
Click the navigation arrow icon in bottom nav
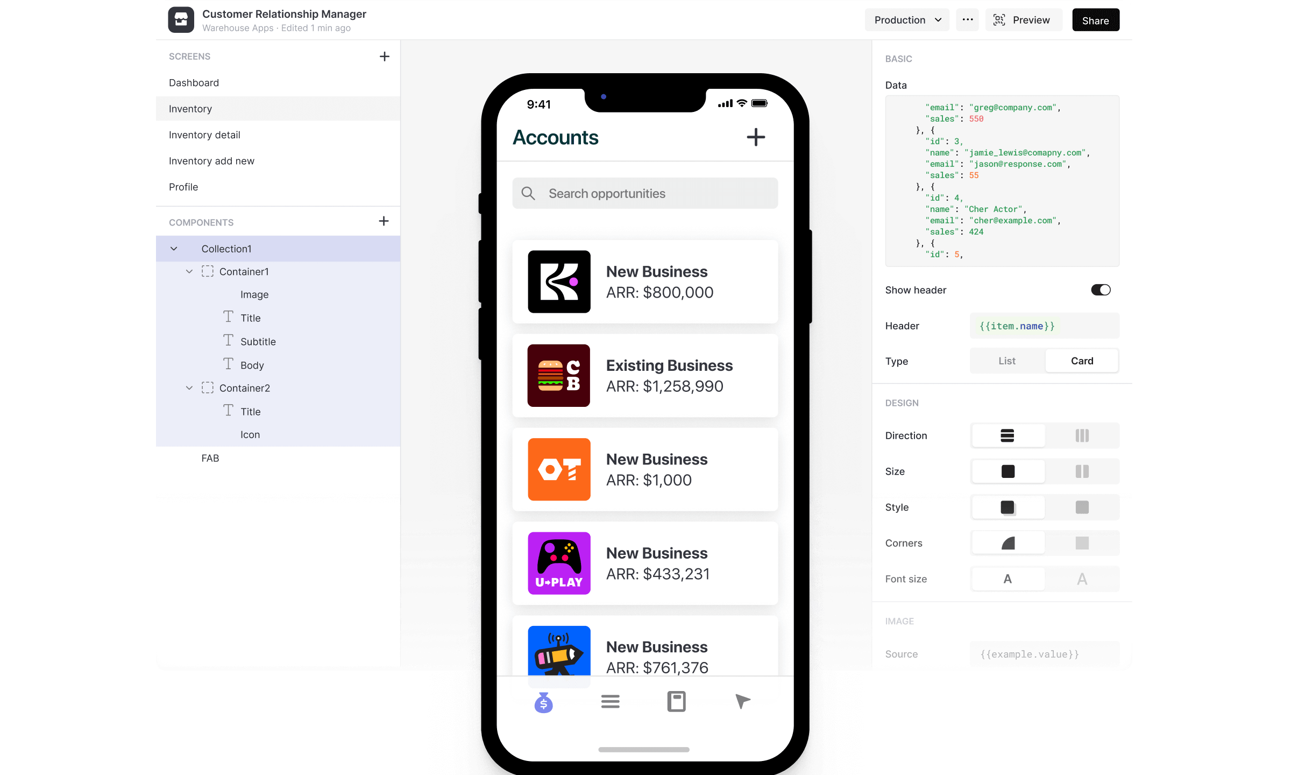click(x=743, y=701)
